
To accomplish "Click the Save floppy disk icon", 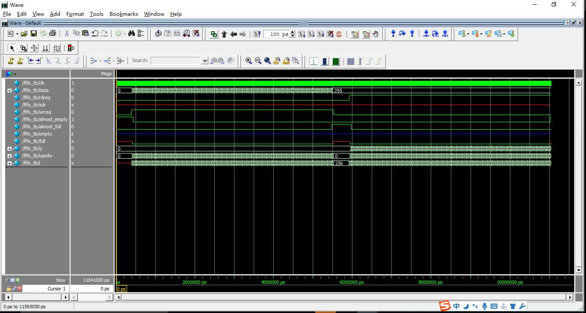I will [34, 34].
